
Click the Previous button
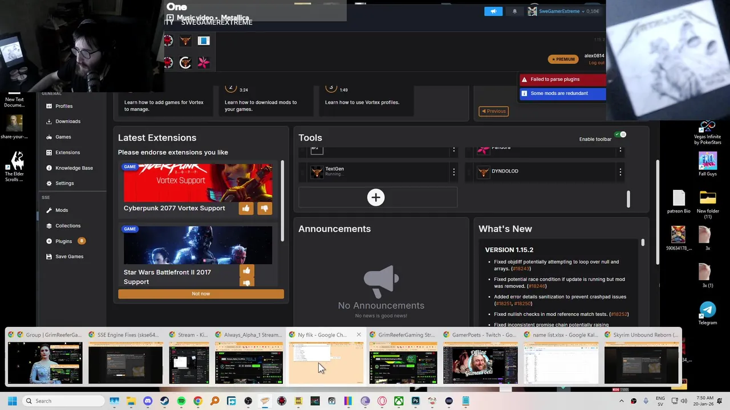coord(493,111)
